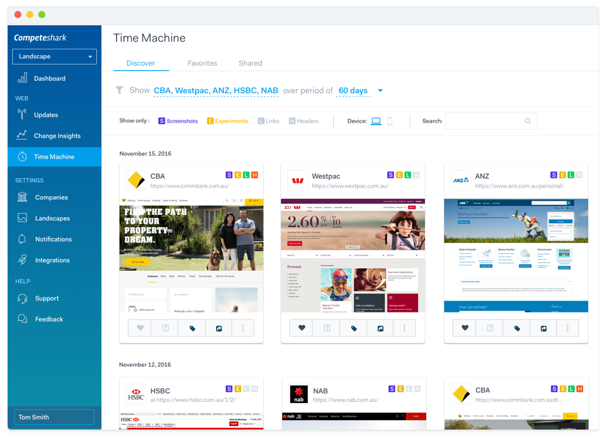Open the ANZ screenshot thumbnail

516,255
